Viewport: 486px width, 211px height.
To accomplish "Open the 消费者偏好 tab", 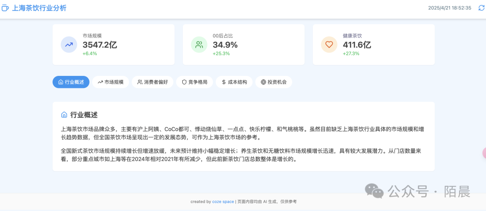I will [x=153, y=82].
